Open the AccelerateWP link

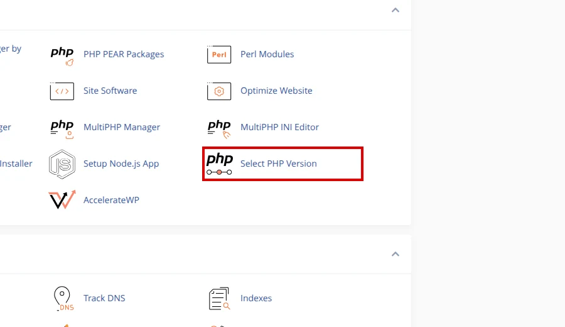[111, 200]
